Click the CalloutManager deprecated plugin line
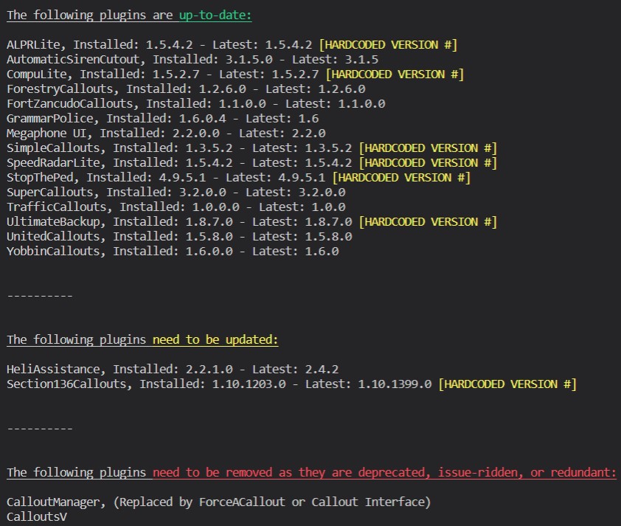 [x=218, y=502]
